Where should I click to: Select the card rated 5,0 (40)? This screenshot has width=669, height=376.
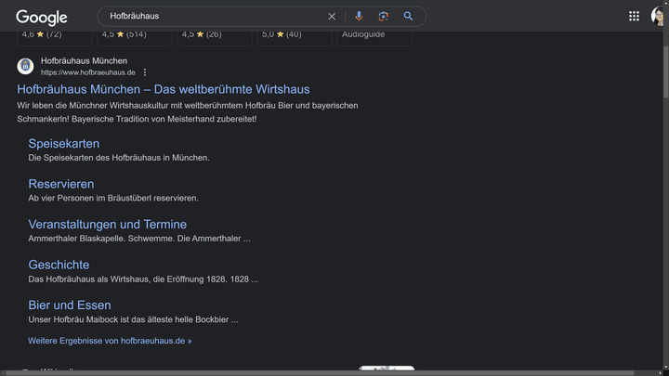point(295,38)
